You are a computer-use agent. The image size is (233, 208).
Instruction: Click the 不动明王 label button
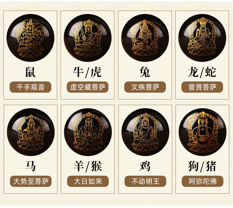point(145,181)
